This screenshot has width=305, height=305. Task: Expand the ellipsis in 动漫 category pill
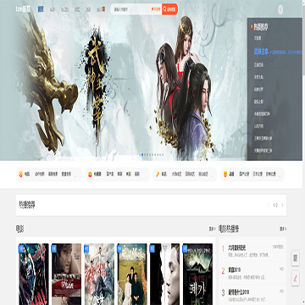point(280,175)
